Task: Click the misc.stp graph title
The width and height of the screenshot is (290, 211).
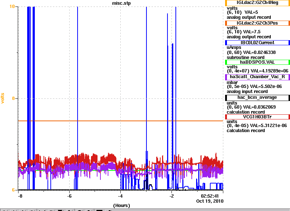Action: (x=121, y=3)
